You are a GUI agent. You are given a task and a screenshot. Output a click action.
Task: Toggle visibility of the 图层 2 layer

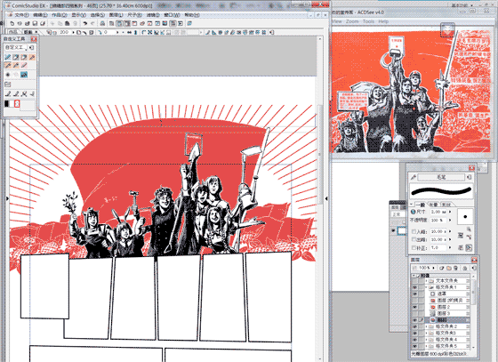click(414, 307)
